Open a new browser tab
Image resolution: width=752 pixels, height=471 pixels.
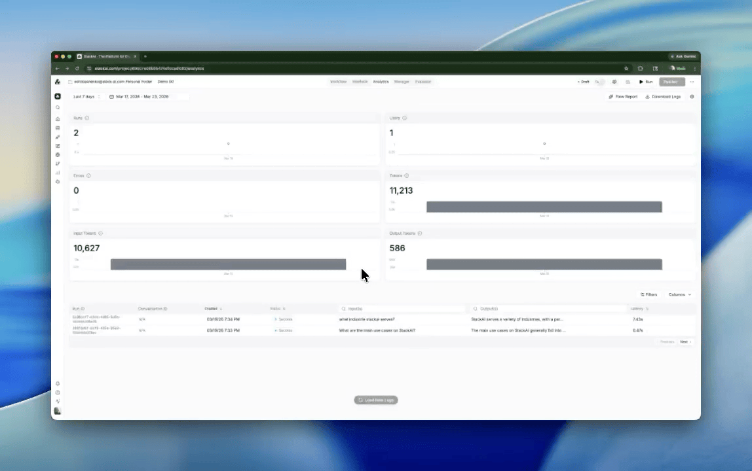145,56
